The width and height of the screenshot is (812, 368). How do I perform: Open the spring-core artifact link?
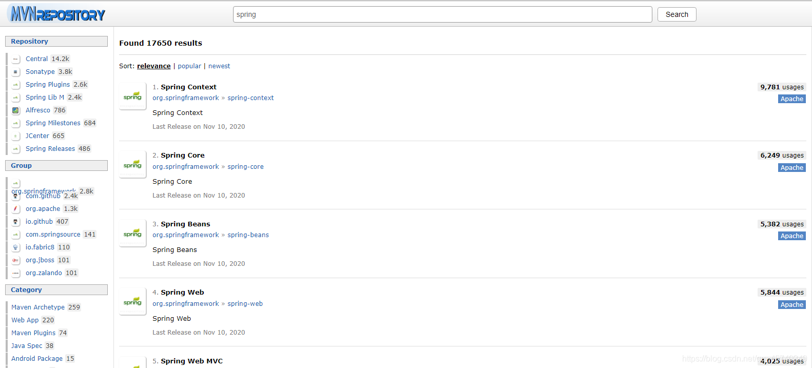click(x=245, y=167)
